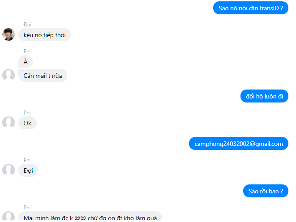The width and height of the screenshot is (296, 222).
Task: Click sender name 'Phi' above 'Ok'
Action: (27, 113)
